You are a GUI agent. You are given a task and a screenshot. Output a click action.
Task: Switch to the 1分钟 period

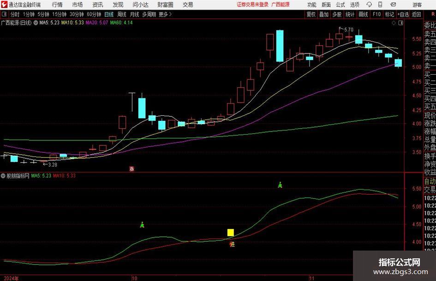click(x=28, y=14)
